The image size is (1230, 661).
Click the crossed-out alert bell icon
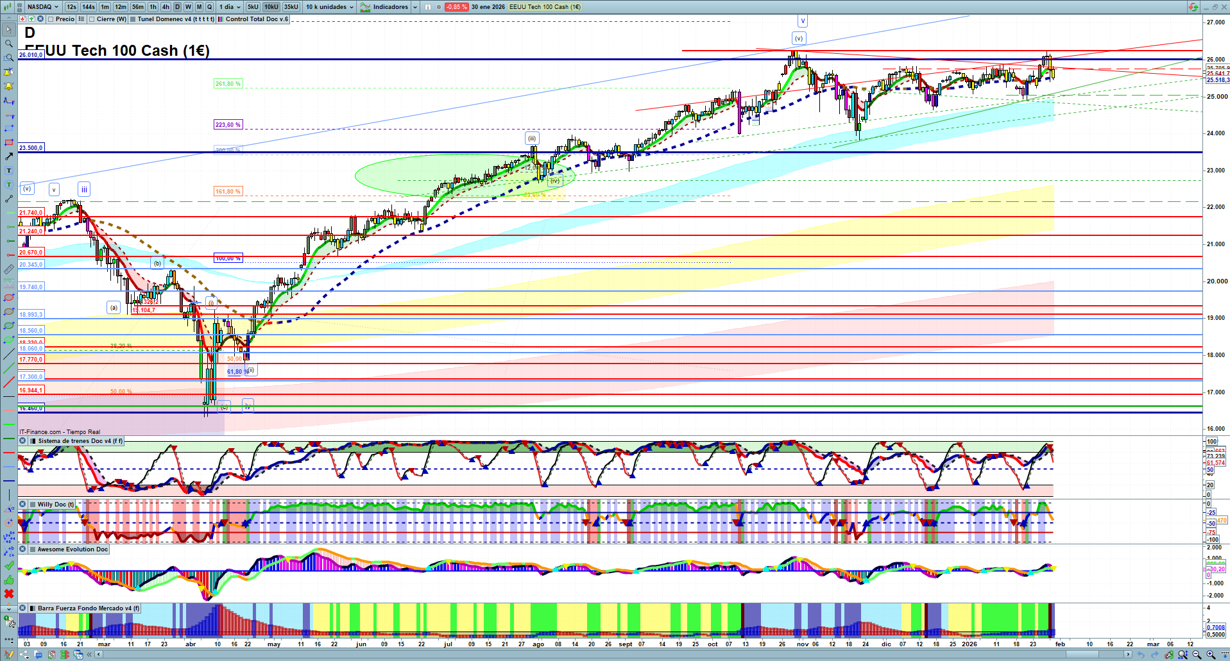coord(9,72)
